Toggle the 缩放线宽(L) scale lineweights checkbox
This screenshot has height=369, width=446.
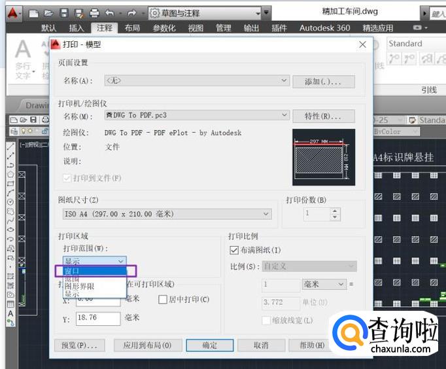click(266, 321)
